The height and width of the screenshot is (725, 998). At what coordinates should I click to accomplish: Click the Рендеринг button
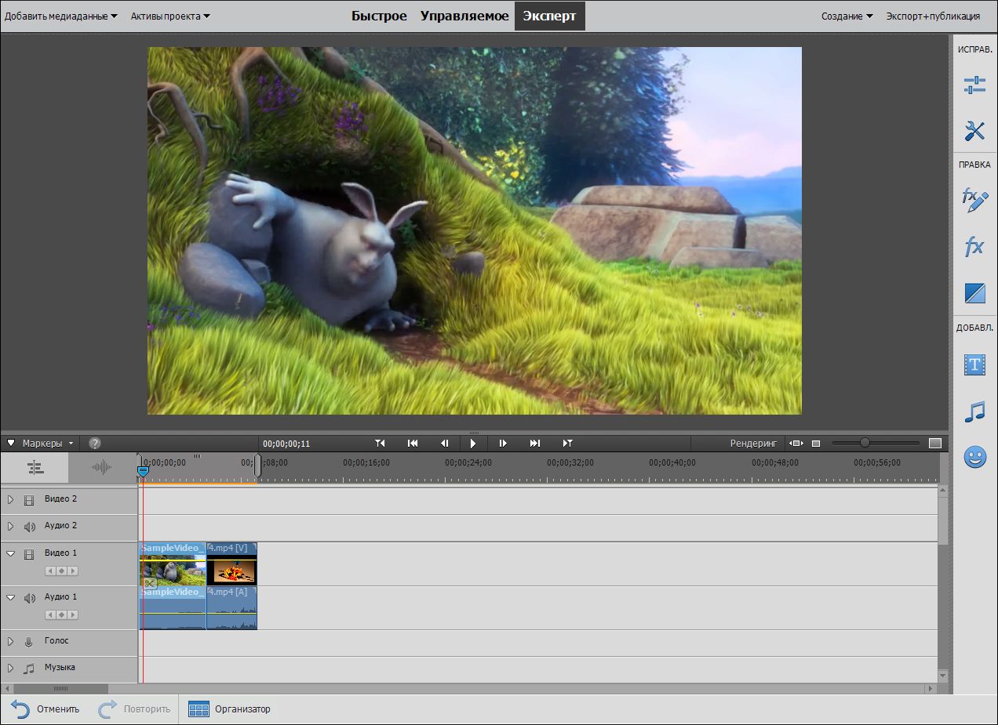coord(753,443)
